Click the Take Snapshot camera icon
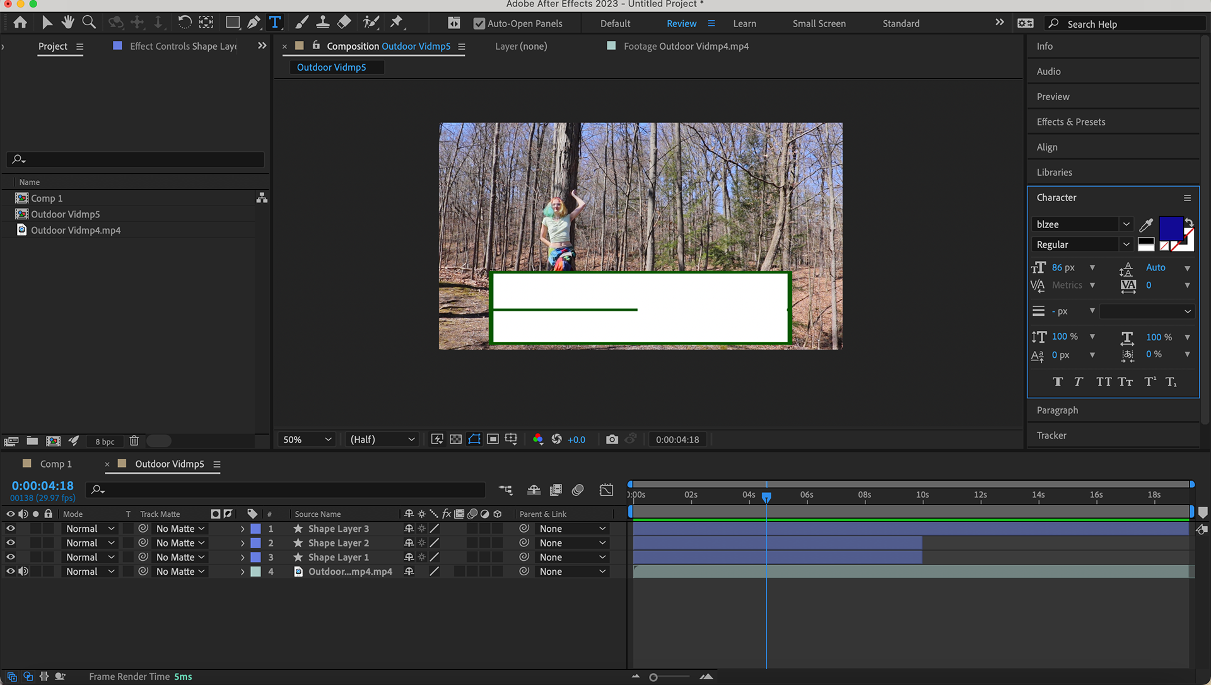This screenshot has height=685, width=1211. click(x=611, y=439)
